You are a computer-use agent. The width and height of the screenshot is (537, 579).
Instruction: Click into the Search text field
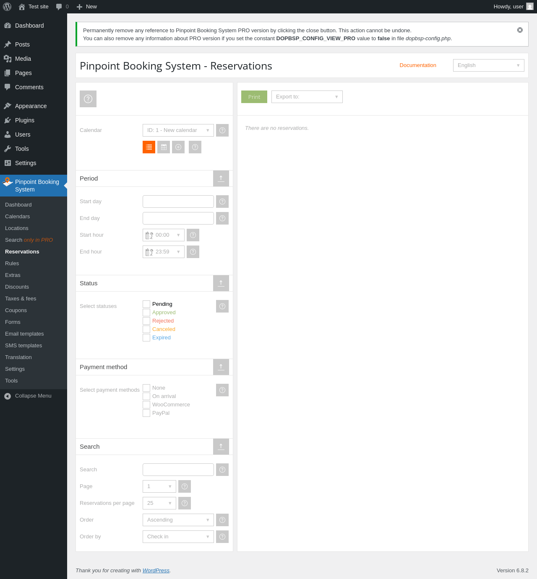(x=178, y=470)
